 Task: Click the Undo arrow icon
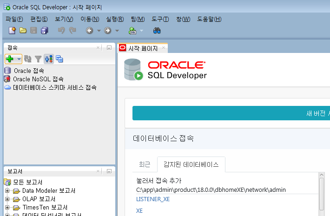click(61, 31)
